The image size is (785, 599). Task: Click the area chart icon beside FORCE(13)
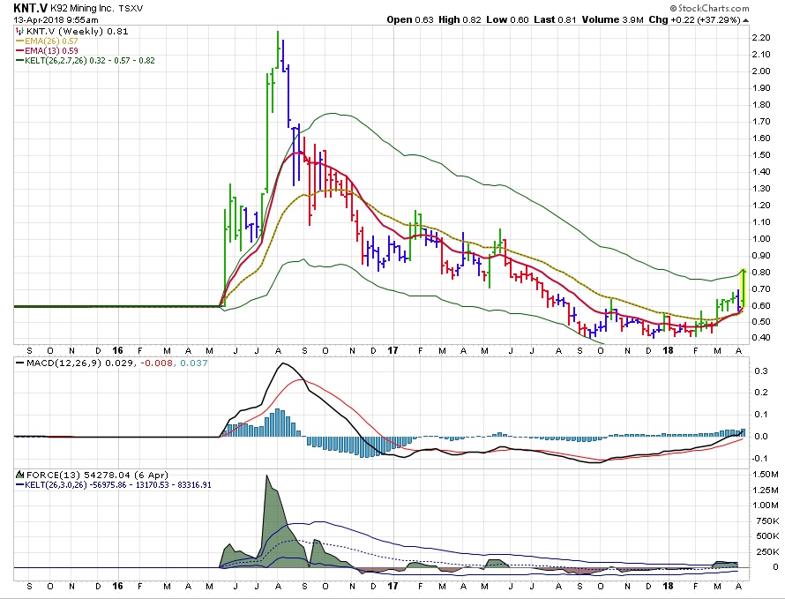20,475
